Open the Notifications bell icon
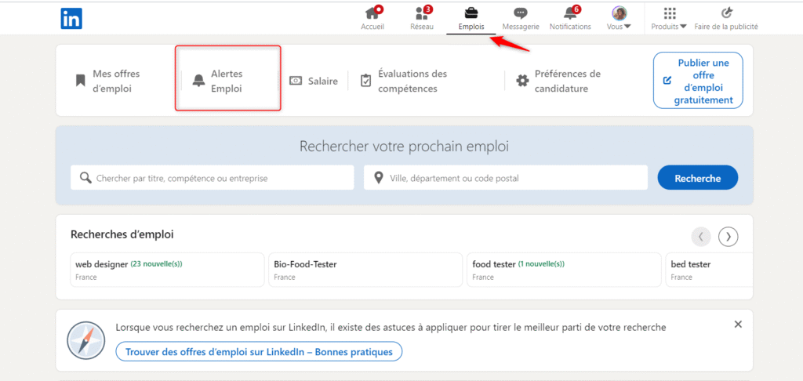The width and height of the screenshot is (803, 381). point(570,13)
